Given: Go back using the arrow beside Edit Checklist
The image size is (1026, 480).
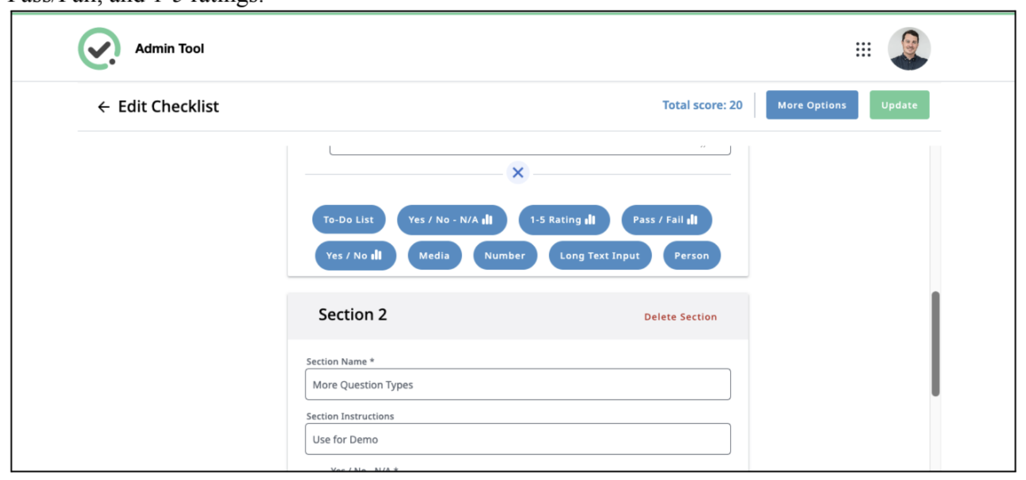Looking at the screenshot, I should click(x=103, y=107).
